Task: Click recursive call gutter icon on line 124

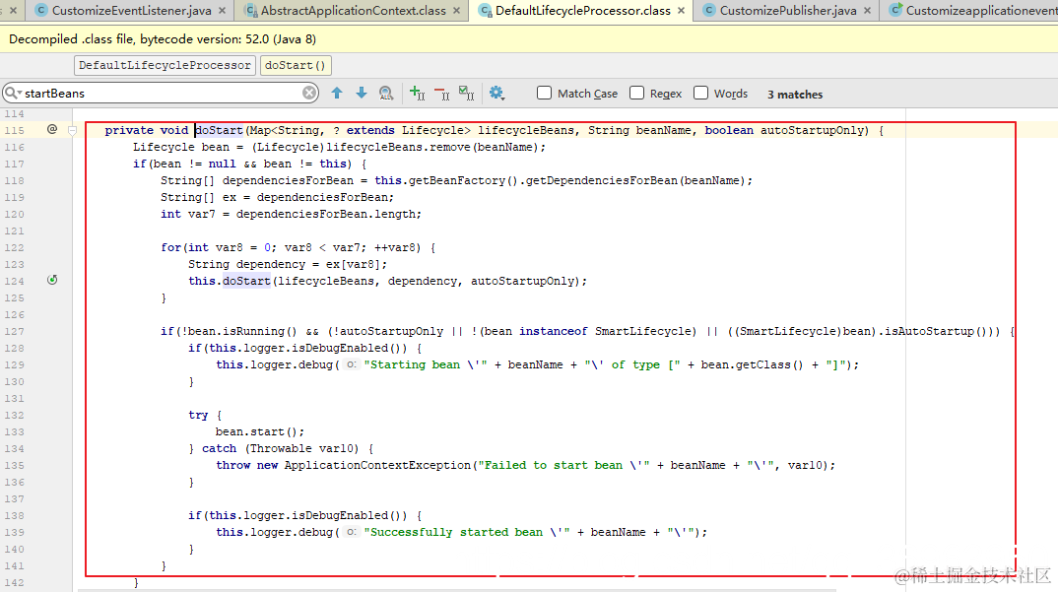Action: pos(52,280)
